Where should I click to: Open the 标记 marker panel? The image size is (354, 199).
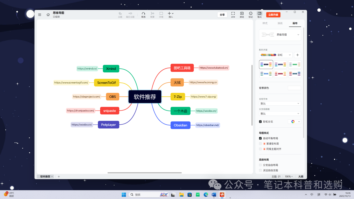click(x=251, y=15)
